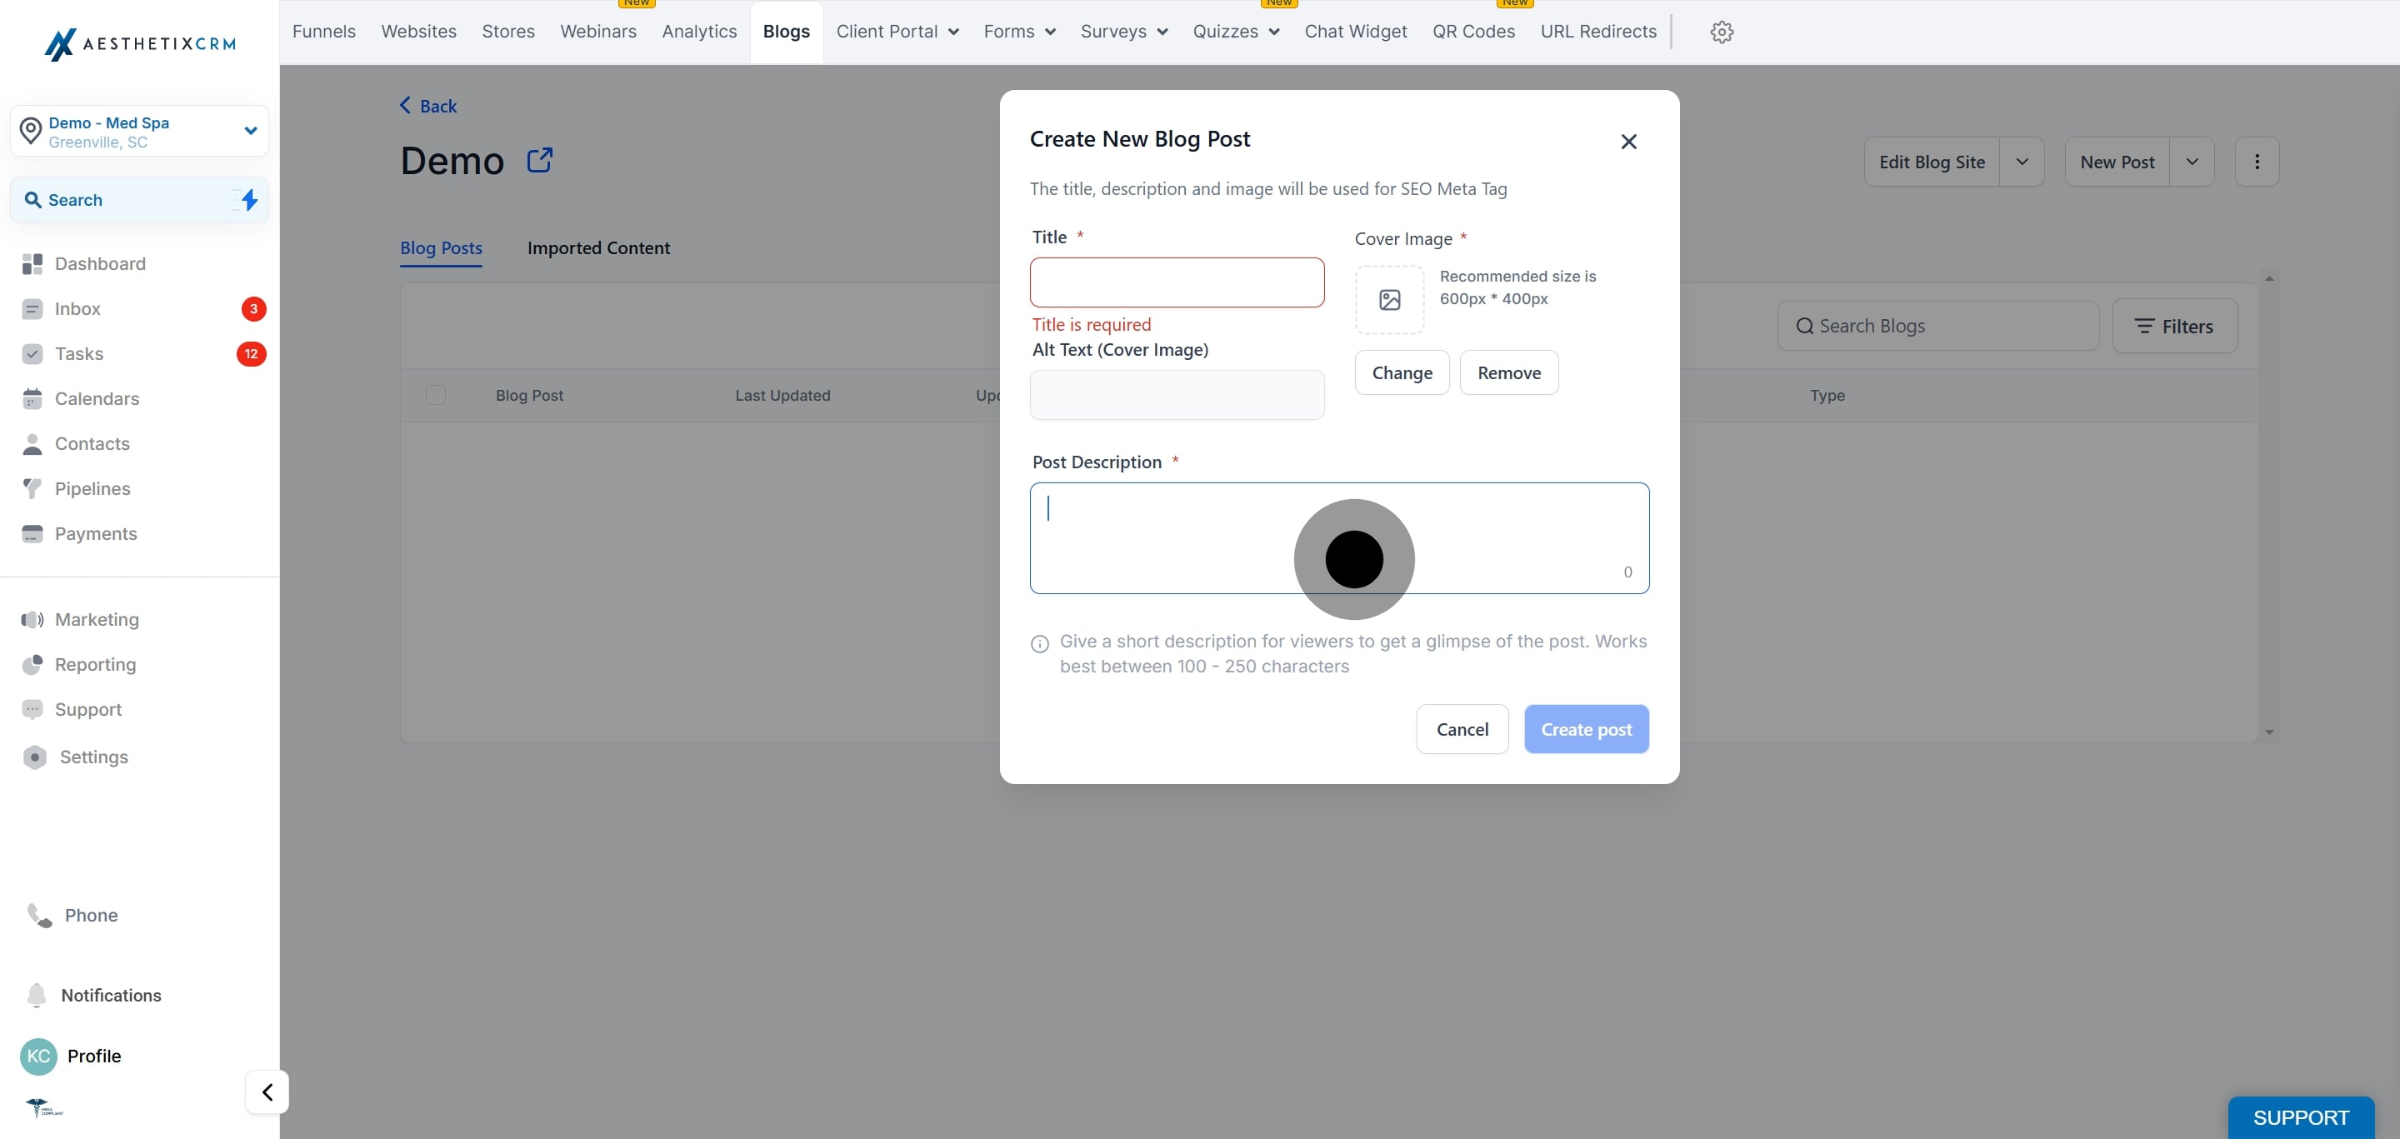Open the three-dot more options menu
Screen dimensions: 2400x1139
(x=2256, y=162)
